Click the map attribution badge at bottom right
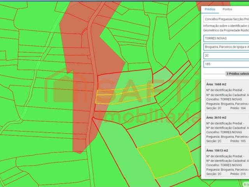Image resolution: width=249 pixels, height=187 pixels. pos(245,184)
